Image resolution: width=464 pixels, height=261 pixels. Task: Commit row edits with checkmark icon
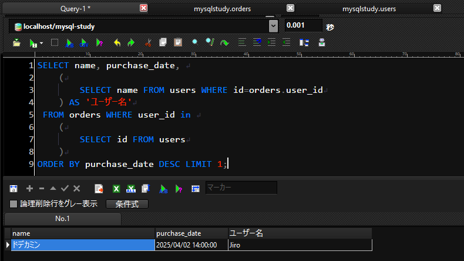pyautogui.click(x=65, y=188)
